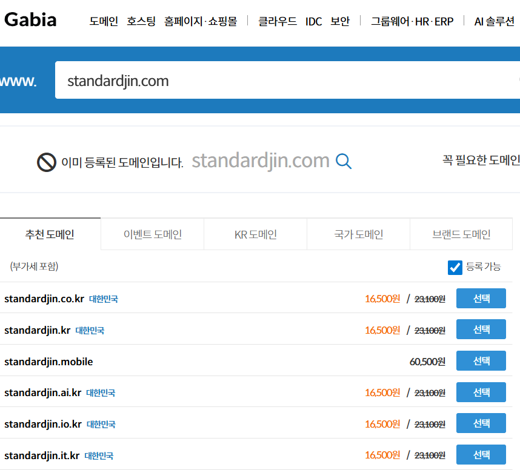Switch to the 이벤트 도메인 tab

[x=152, y=234]
